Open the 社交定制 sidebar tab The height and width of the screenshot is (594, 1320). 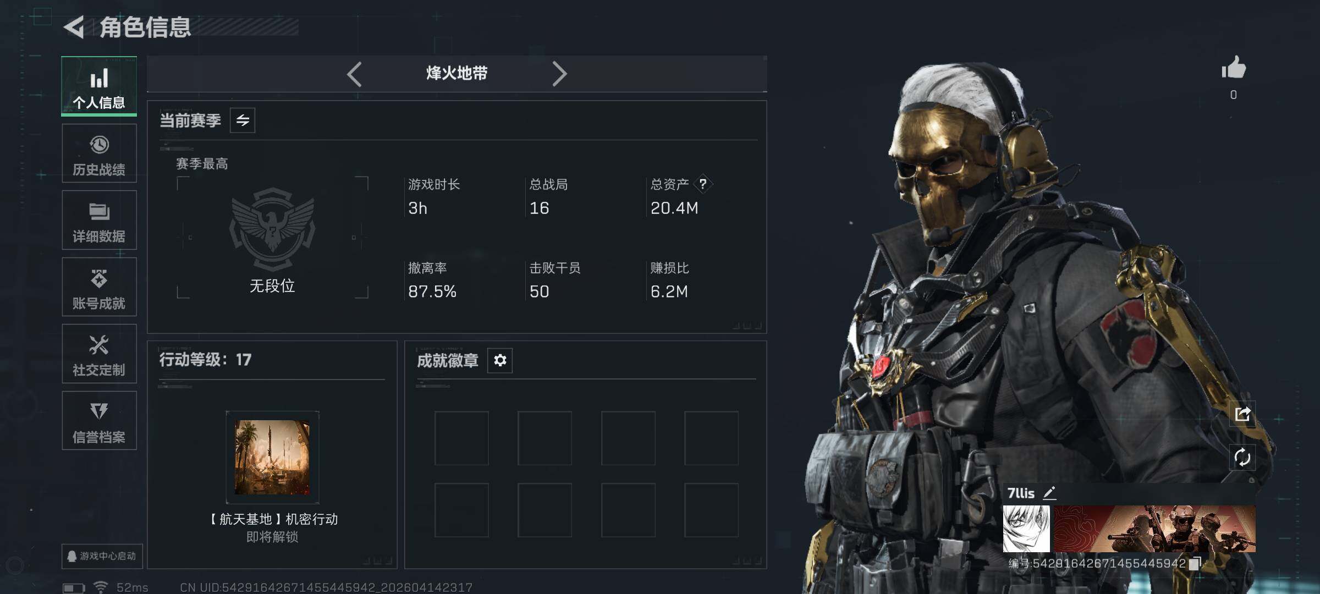(99, 354)
